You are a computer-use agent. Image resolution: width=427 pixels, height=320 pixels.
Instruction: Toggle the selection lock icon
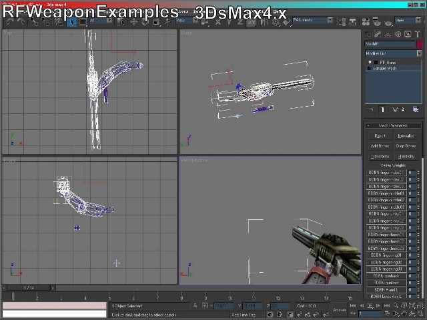(195, 306)
